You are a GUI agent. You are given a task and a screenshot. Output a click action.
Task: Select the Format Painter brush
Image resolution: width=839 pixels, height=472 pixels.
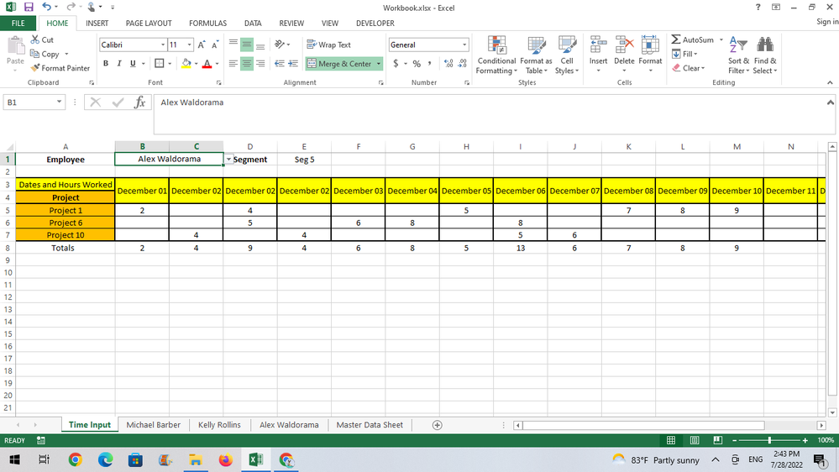tap(35, 68)
